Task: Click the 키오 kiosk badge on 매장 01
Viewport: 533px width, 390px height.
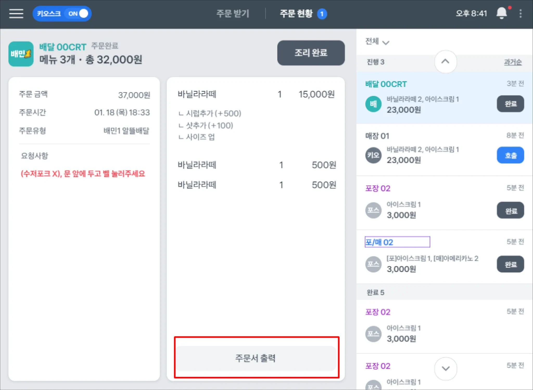Action: tap(373, 155)
